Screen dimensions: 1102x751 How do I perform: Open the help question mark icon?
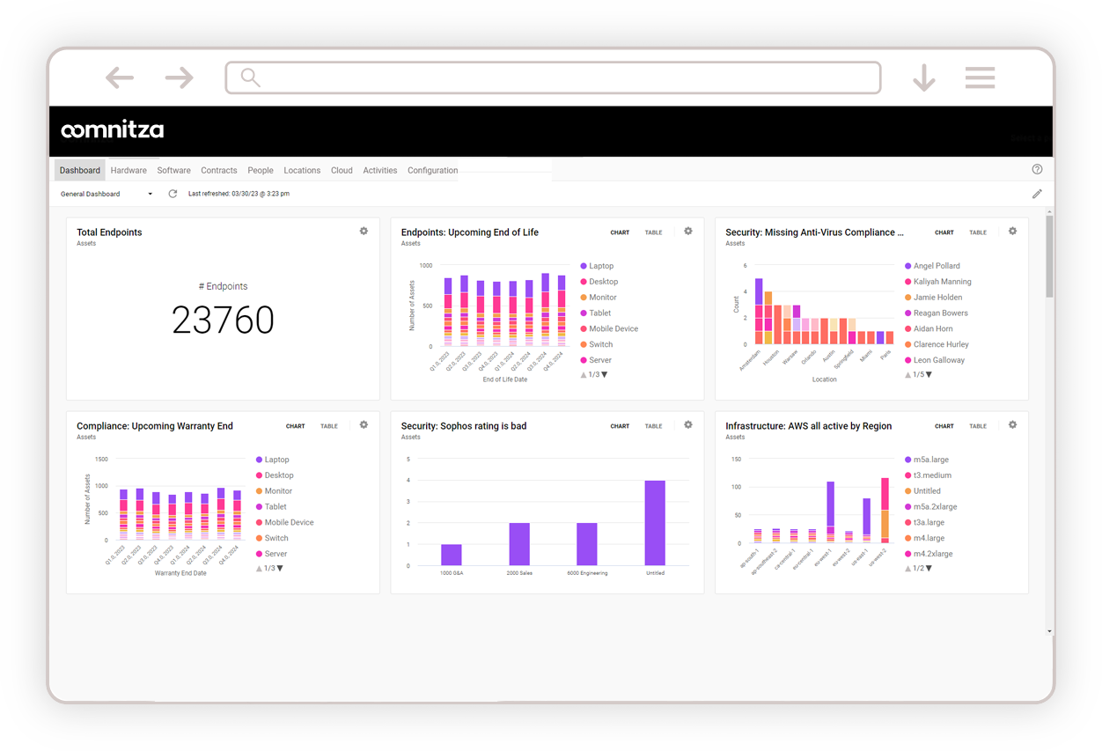pyautogui.click(x=1037, y=169)
